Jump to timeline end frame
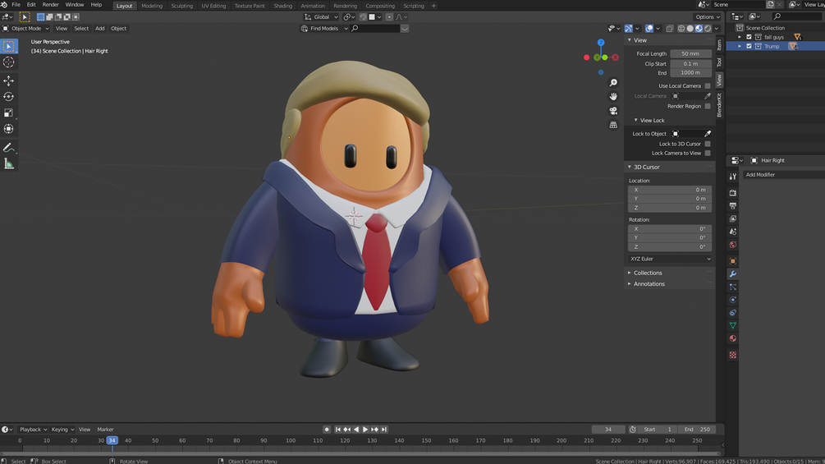This screenshot has height=464, width=825. click(x=384, y=430)
